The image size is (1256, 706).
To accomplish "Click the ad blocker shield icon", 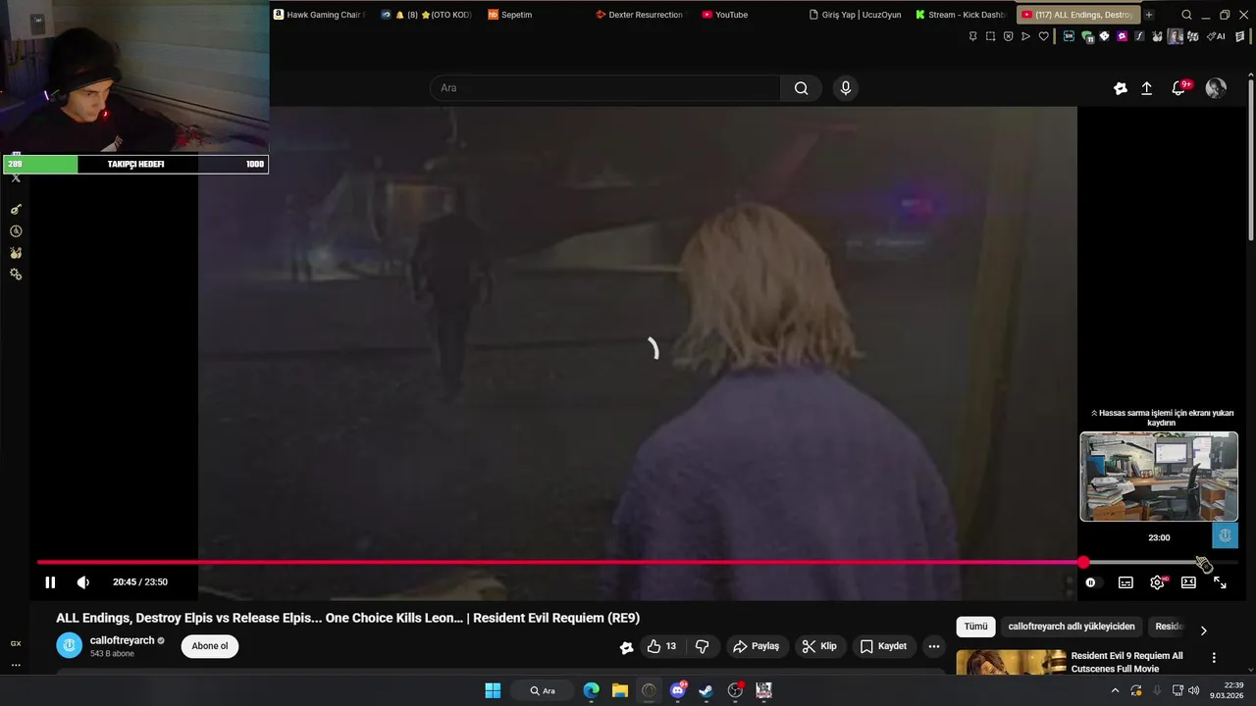I will click(x=1008, y=36).
